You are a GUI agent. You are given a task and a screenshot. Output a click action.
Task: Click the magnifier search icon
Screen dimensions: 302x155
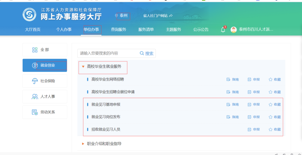(142, 53)
